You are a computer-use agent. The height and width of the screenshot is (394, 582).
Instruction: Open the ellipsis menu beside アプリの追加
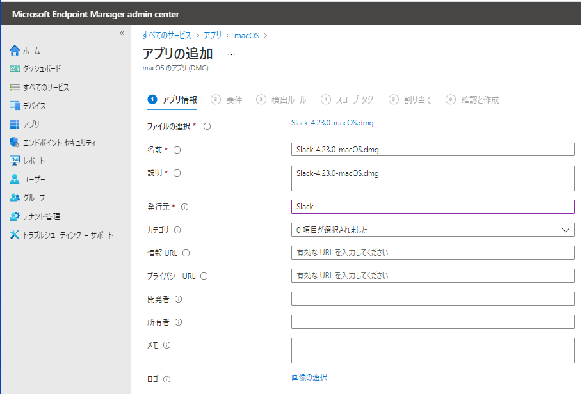[x=231, y=54]
